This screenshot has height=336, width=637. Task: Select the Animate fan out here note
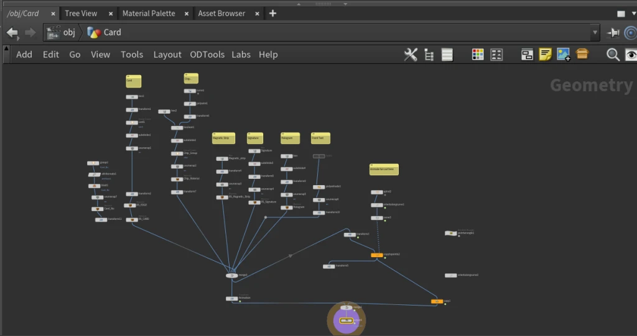pos(384,170)
